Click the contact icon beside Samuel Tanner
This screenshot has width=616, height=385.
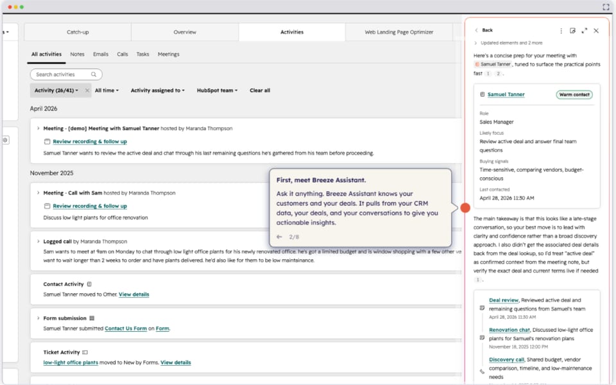pos(483,94)
